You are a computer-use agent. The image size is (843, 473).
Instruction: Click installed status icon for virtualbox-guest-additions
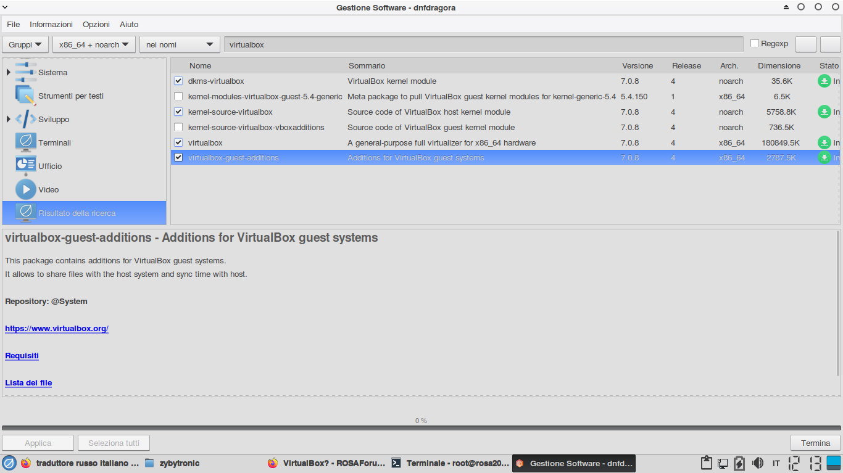click(824, 158)
